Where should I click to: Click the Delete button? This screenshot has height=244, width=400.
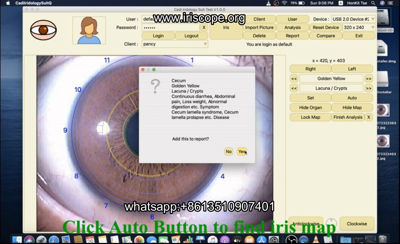(x=259, y=36)
